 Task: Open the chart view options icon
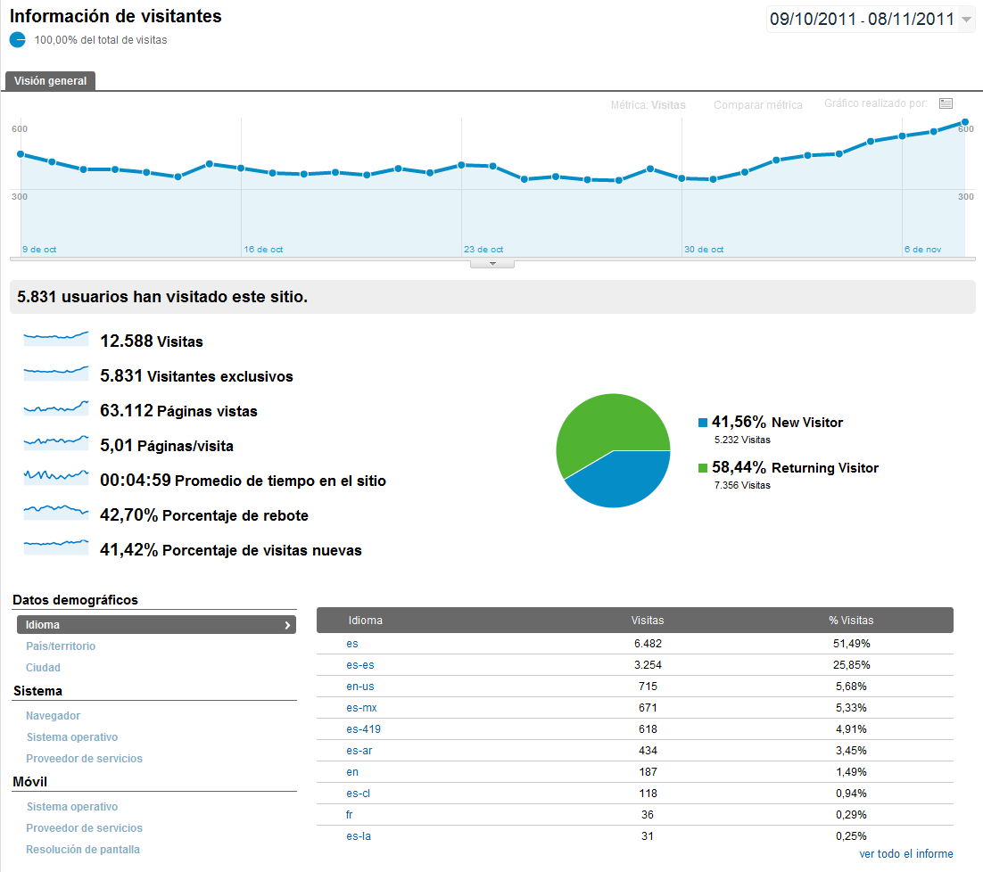pos(946,103)
